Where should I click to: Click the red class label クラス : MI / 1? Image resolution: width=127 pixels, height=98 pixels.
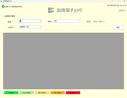(99, 22)
